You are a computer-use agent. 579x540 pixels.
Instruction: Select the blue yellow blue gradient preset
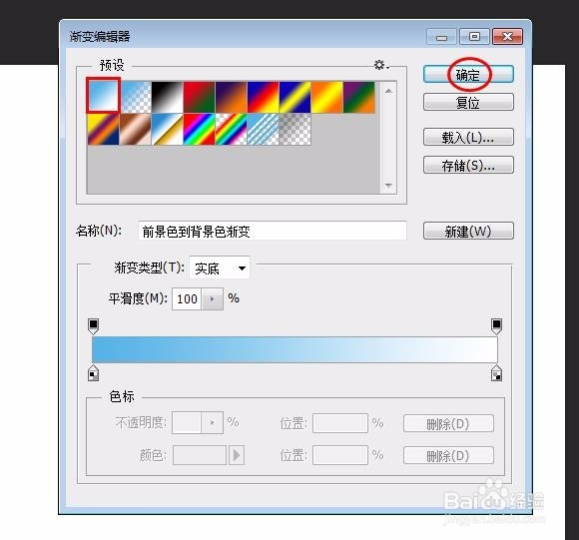click(295, 97)
